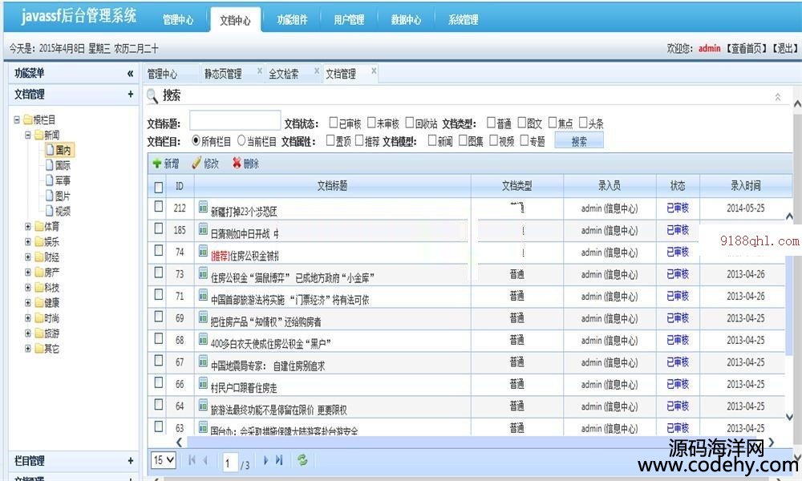Click the 文档标题 search input field

tap(235, 121)
